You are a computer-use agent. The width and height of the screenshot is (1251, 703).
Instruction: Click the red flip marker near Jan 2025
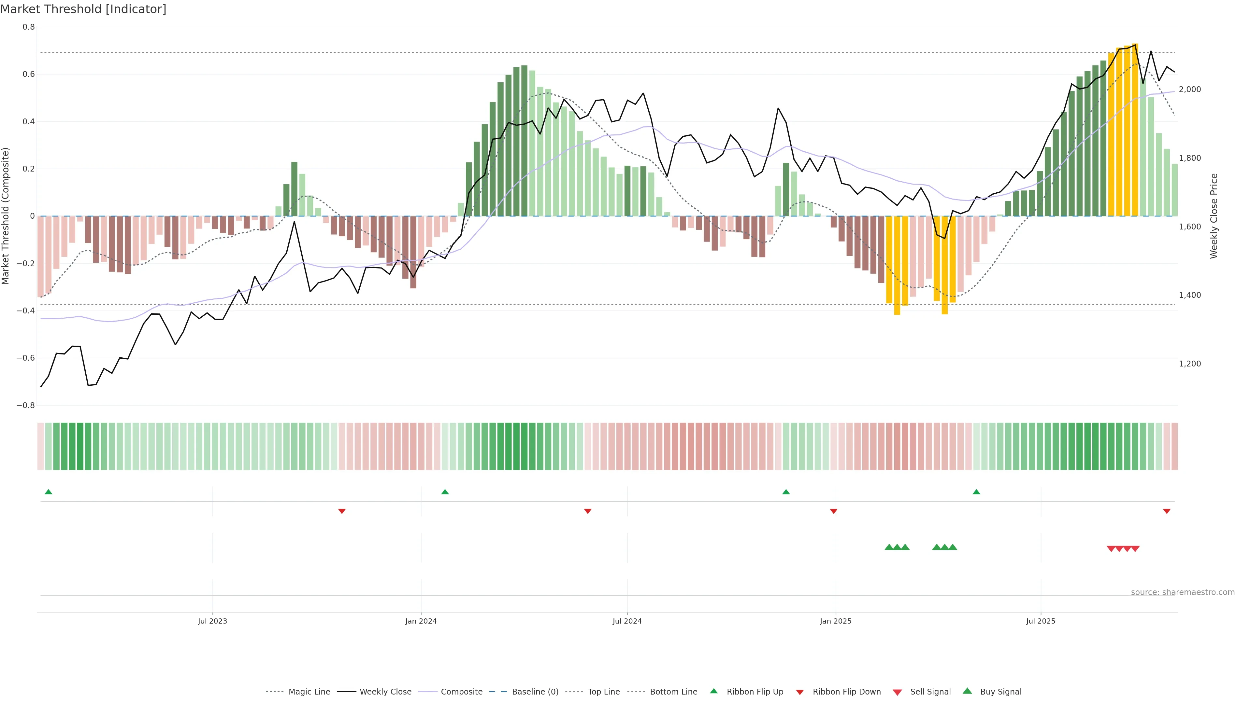[x=833, y=511]
